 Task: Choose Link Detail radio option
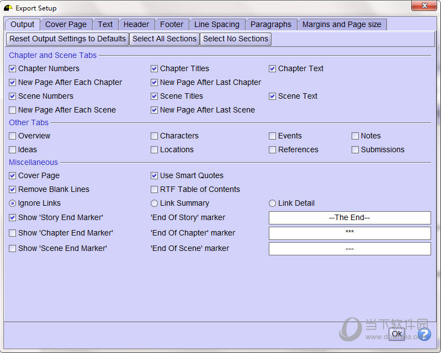tap(272, 203)
